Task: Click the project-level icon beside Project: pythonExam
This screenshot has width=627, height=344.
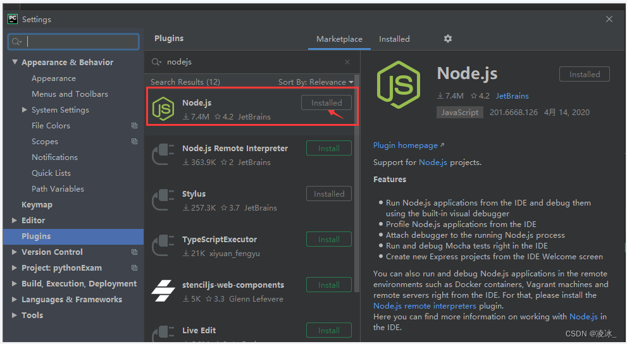Action: (134, 267)
